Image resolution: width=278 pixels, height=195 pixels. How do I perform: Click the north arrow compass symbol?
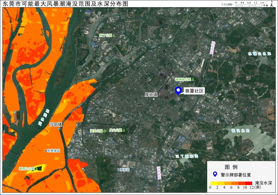coord(272,4)
